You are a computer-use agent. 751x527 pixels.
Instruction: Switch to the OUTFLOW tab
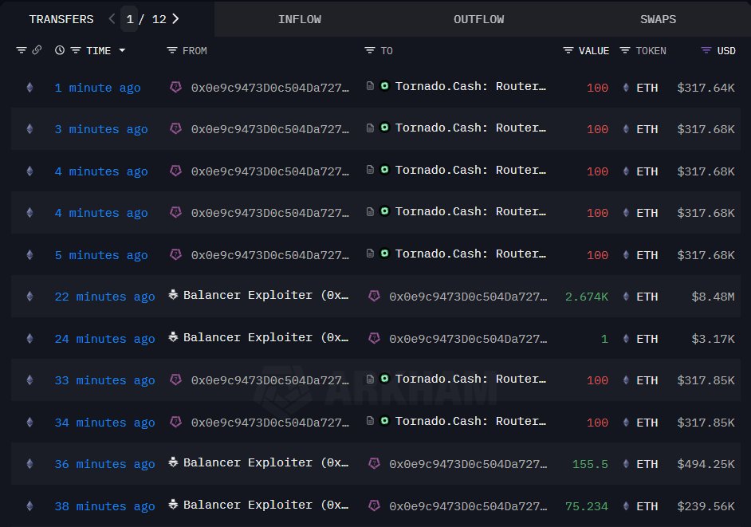click(x=478, y=19)
